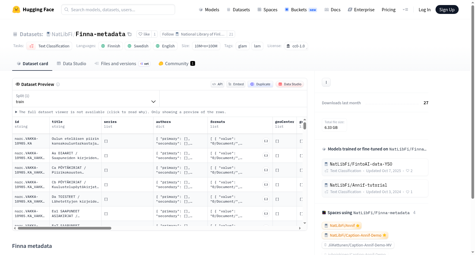Open JiiKettunen/Caption-Annif-Demo-MV space
Viewport: 475px width, 255px height.
pyautogui.click(x=358, y=245)
